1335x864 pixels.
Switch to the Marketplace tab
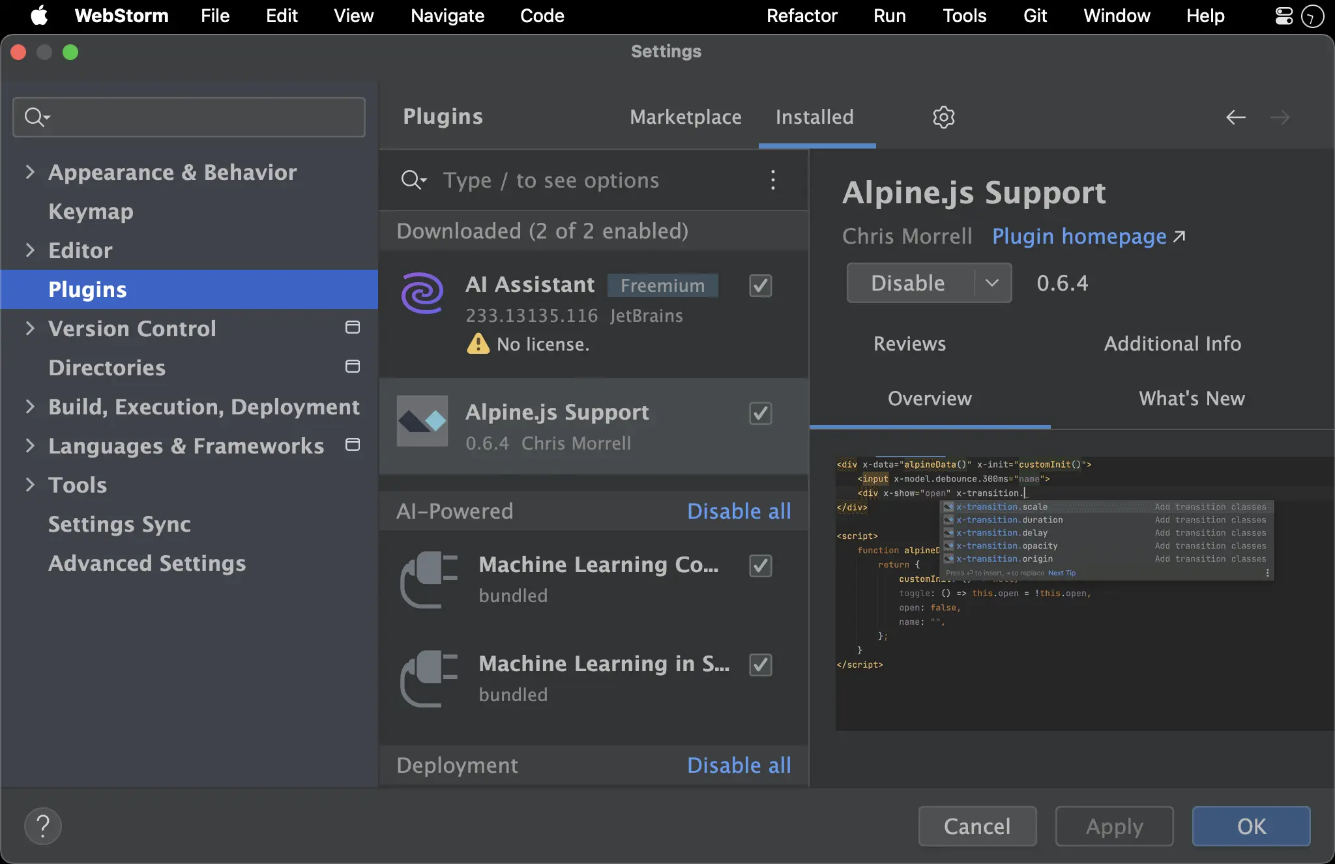pyautogui.click(x=686, y=117)
